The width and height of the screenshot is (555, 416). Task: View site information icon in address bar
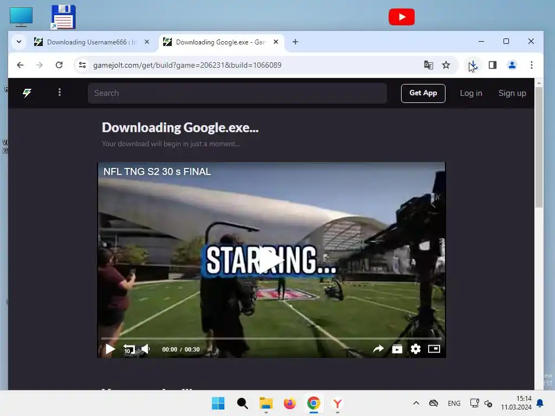(82, 65)
